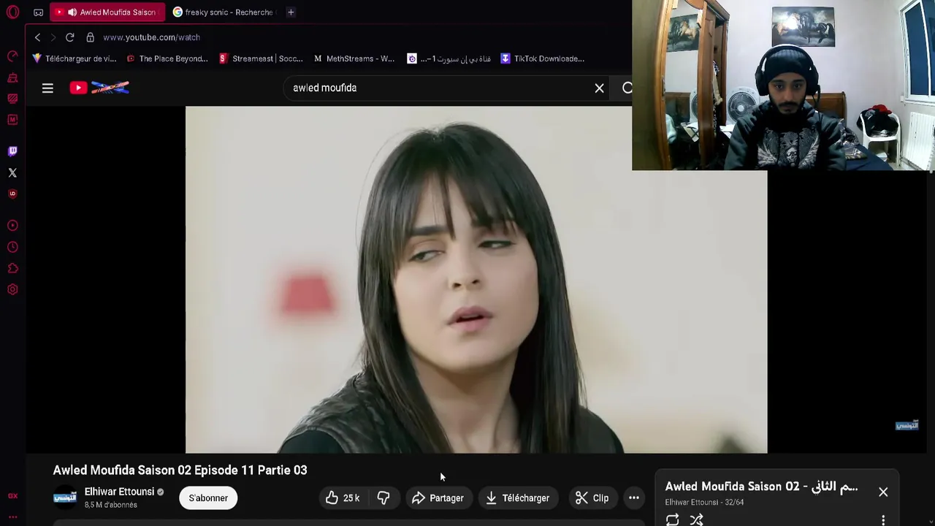
Task: Open The Place Beyond... bookmark
Action: (167, 58)
